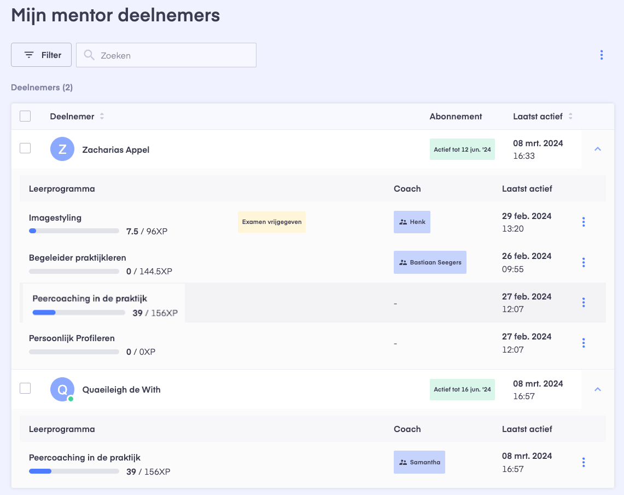The image size is (624, 495).
Task: Click the Actief tot 16 jun. '24 badge
Action: (462, 389)
